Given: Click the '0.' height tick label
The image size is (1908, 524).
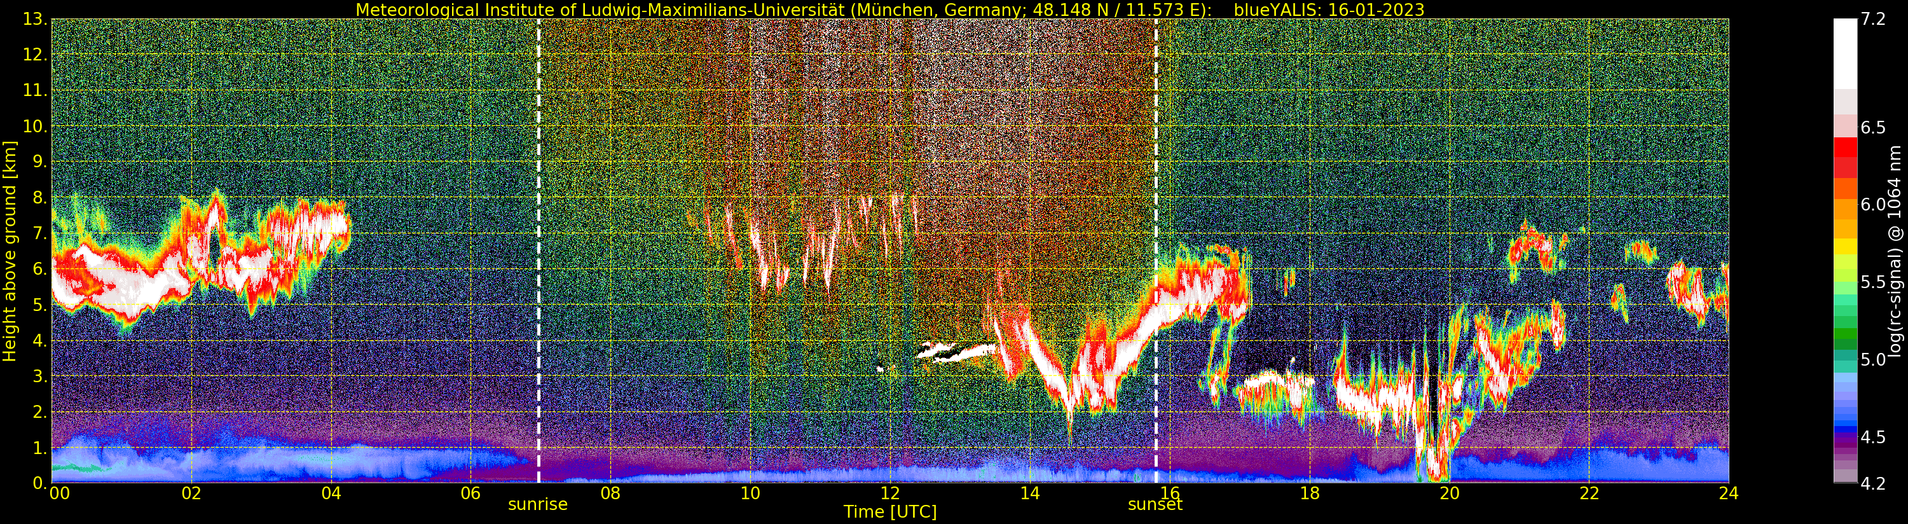Looking at the screenshot, I should (40, 483).
